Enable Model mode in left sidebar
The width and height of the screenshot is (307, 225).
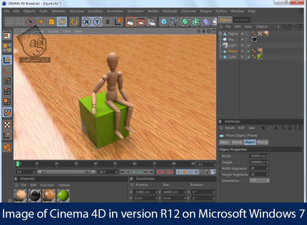pos(7,60)
